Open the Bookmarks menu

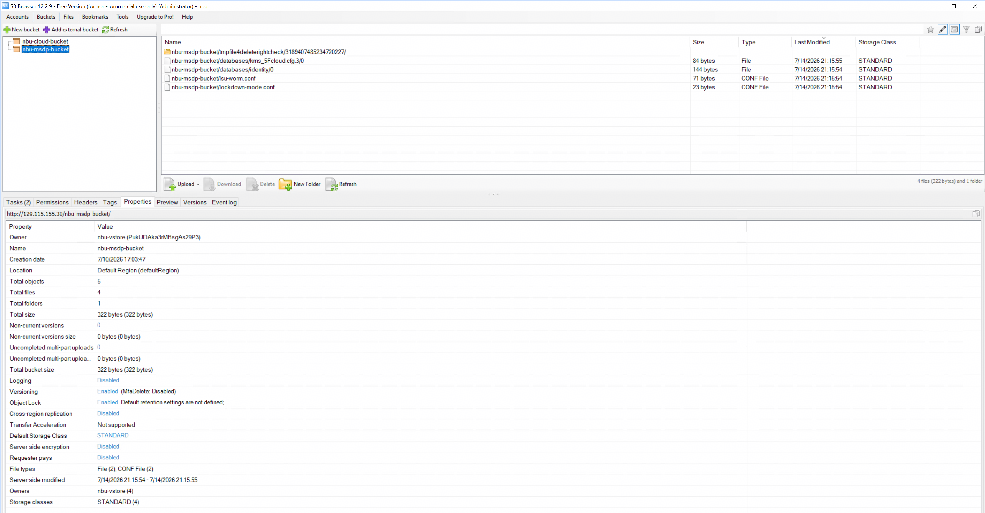tap(95, 17)
